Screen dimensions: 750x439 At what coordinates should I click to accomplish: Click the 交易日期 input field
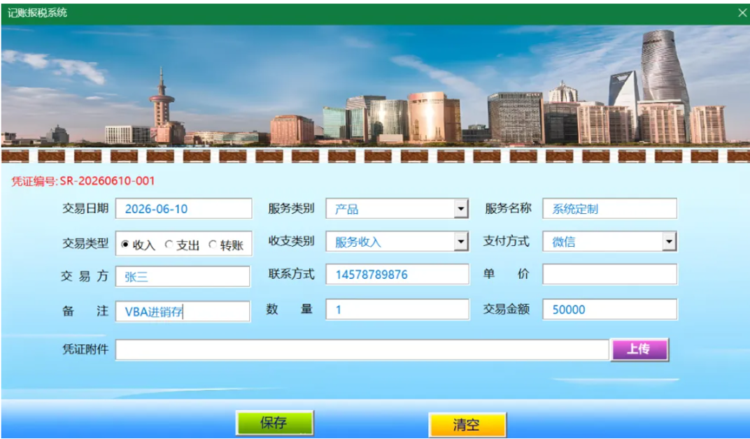[x=184, y=209]
